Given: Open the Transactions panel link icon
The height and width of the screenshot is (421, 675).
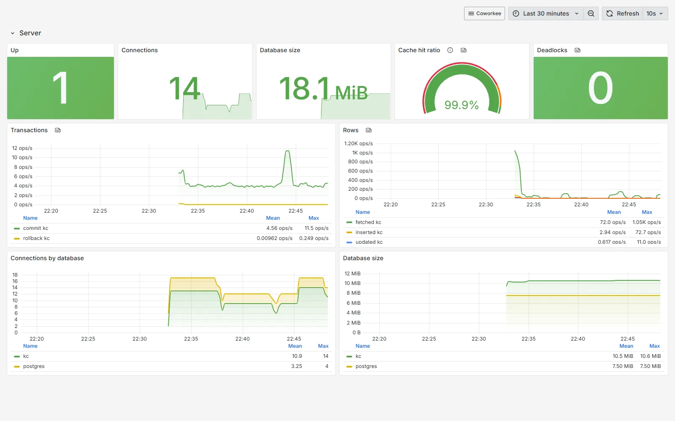Looking at the screenshot, I should click(58, 130).
